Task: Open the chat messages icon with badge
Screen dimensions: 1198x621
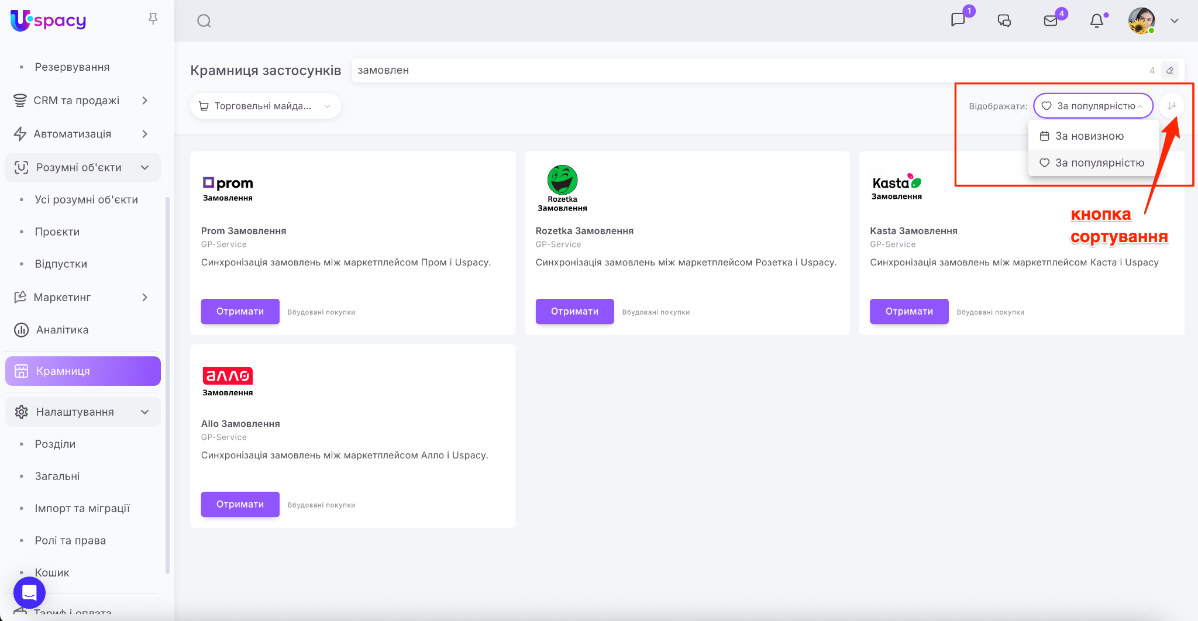Action: point(958,20)
